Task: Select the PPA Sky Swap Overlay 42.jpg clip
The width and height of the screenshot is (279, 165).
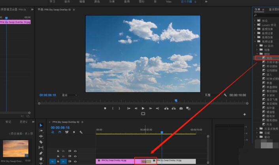Action: 115,161
